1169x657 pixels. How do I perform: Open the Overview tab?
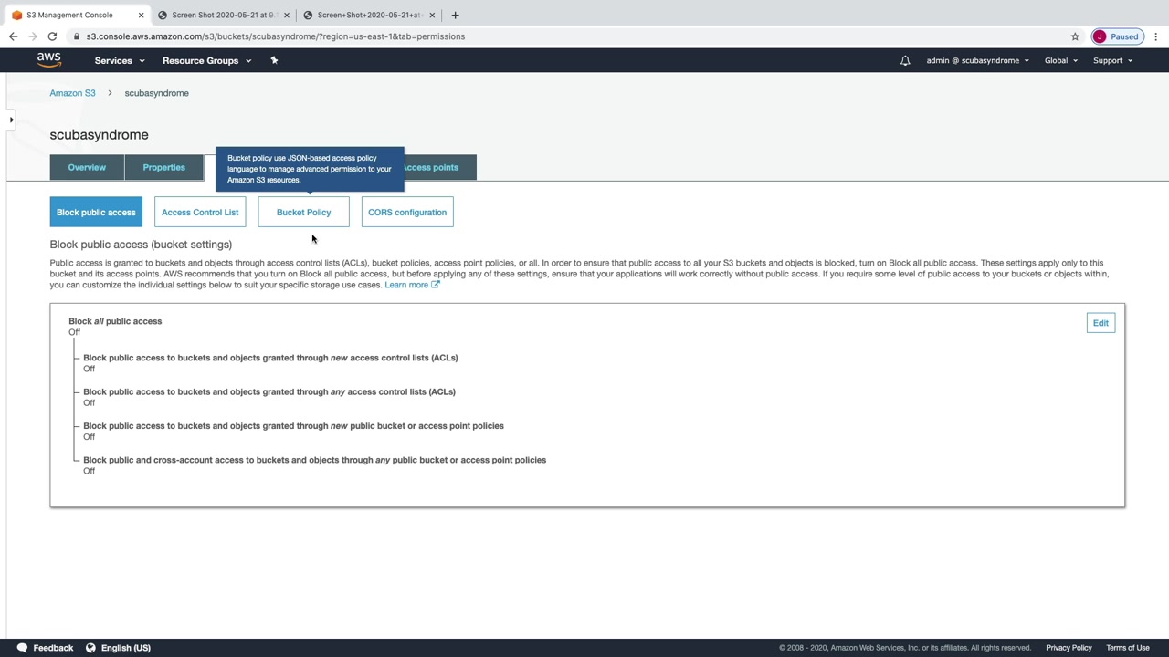[87, 167]
